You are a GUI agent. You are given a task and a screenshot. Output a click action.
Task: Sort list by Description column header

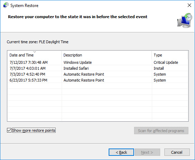tap(107, 55)
